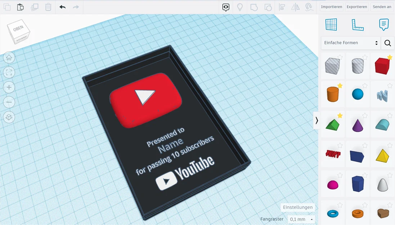Click the Group objects icon
The image size is (395, 225).
(x=254, y=7)
